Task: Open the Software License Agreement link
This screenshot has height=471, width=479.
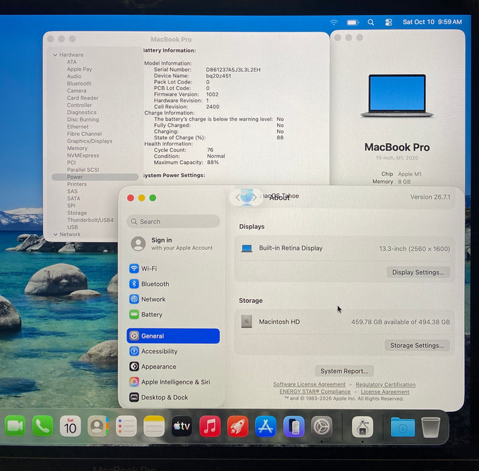Action: coord(309,385)
